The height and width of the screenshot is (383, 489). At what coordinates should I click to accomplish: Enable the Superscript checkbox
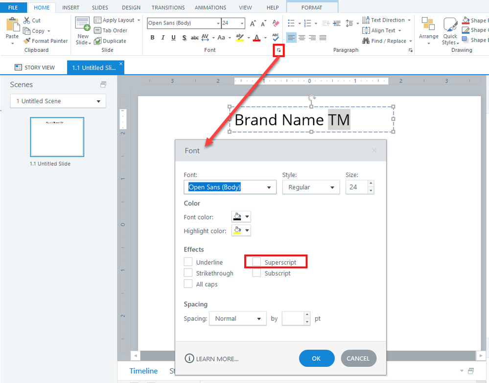click(x=256, y=262)
